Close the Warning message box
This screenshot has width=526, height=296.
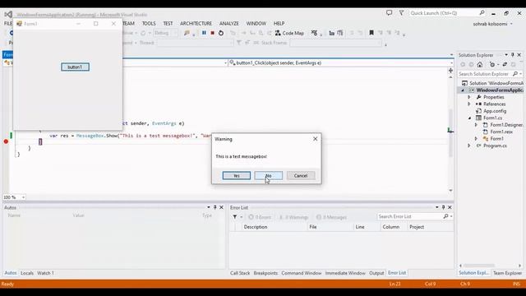pos(315,139)
